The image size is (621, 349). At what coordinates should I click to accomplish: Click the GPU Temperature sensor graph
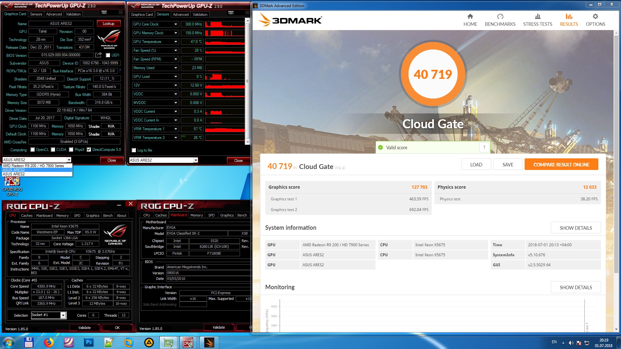225,42
